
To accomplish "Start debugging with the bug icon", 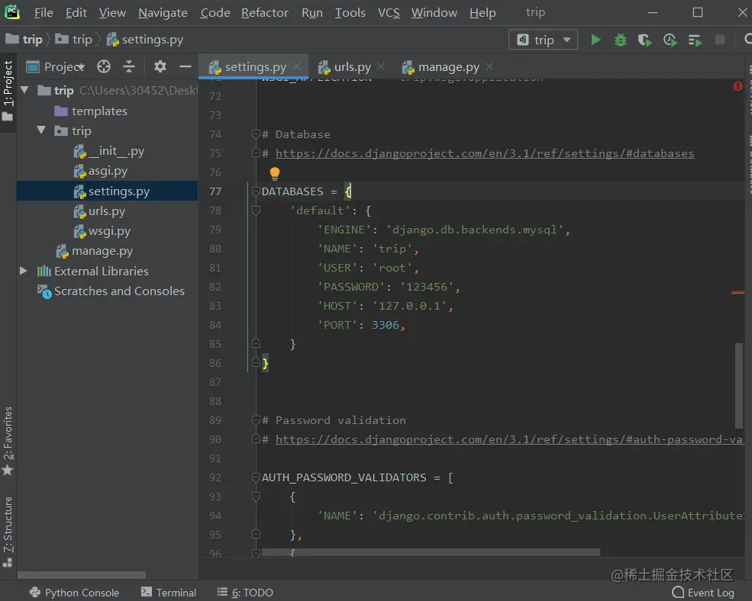I will [621, 40].
